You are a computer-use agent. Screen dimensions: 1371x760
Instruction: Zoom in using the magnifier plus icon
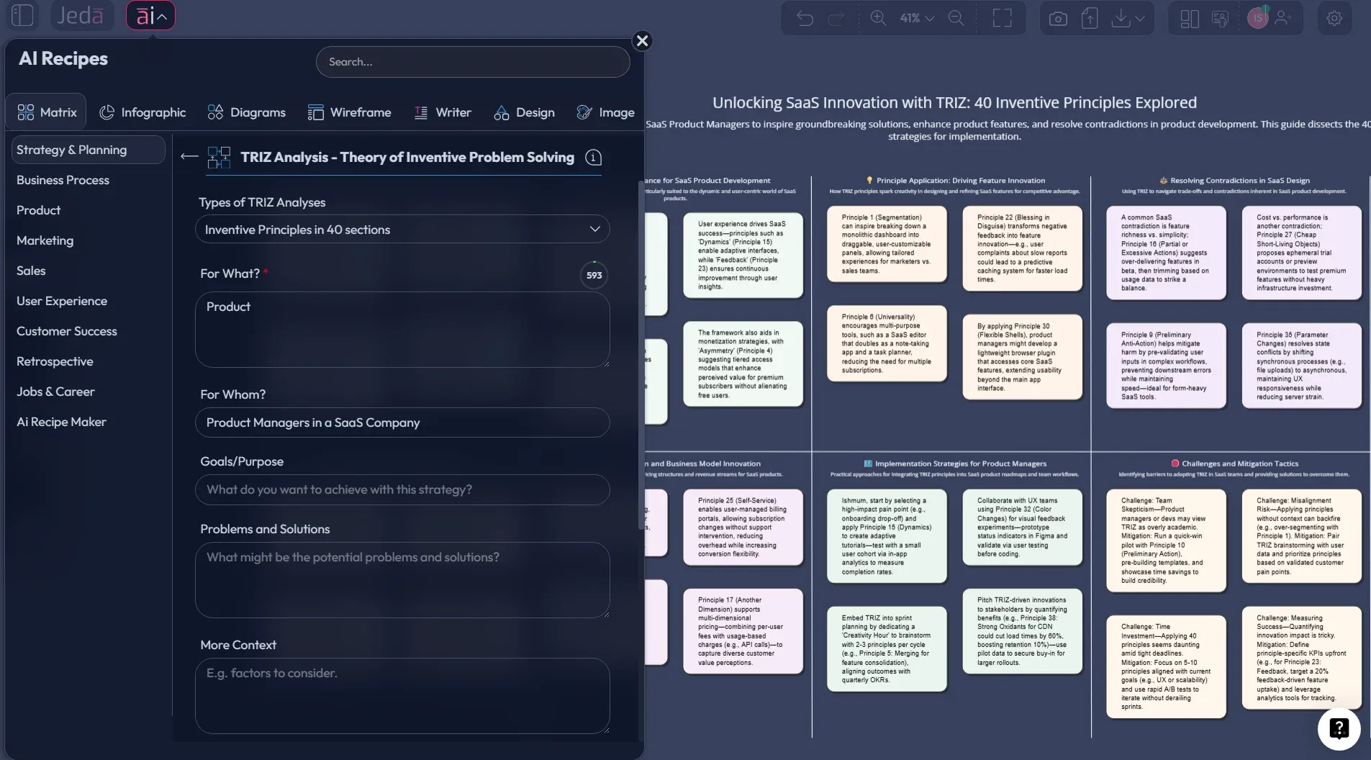[x=879, y=18]
